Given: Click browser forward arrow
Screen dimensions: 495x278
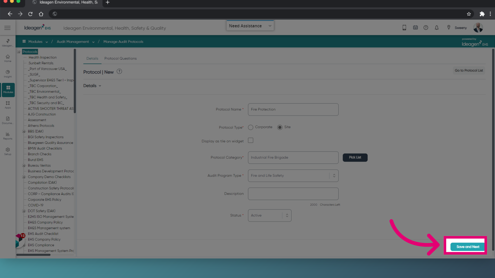Looking at the screenshot, I should (x=20, y=14).
